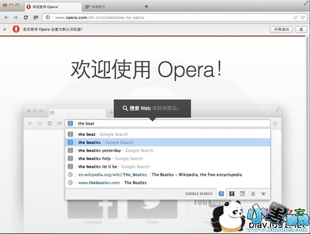
Task: Click the speed dial icon inside address bar
Action: (296, 18)
